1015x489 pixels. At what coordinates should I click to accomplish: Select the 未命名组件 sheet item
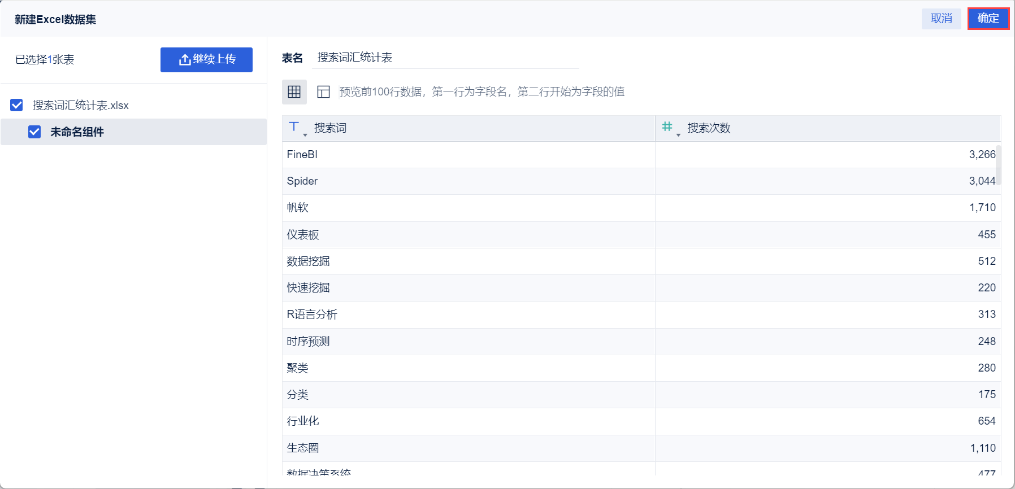click(77, 132)
